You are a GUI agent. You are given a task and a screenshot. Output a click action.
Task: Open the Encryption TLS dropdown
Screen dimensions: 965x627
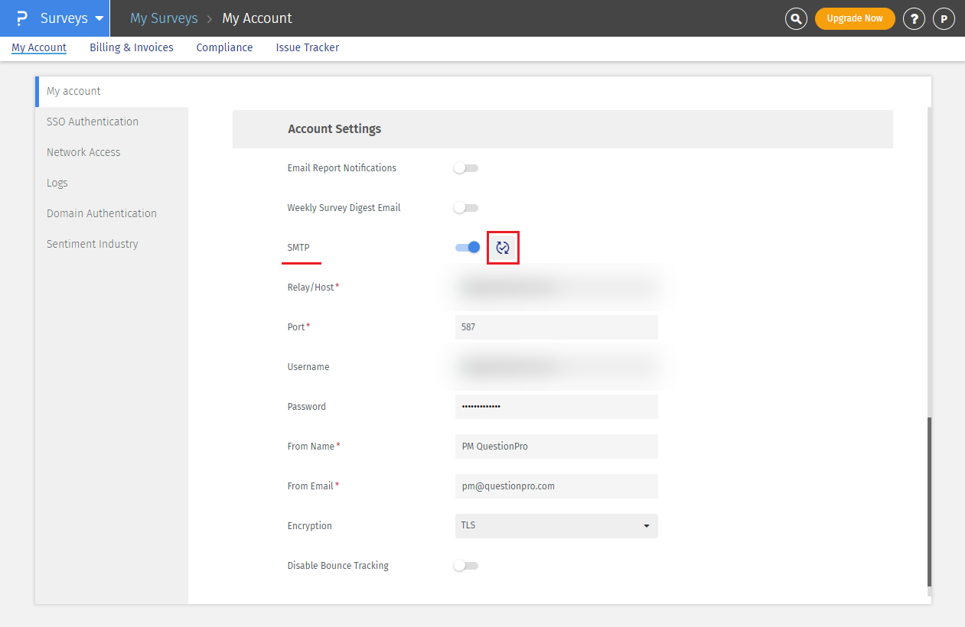pos(556,526)
